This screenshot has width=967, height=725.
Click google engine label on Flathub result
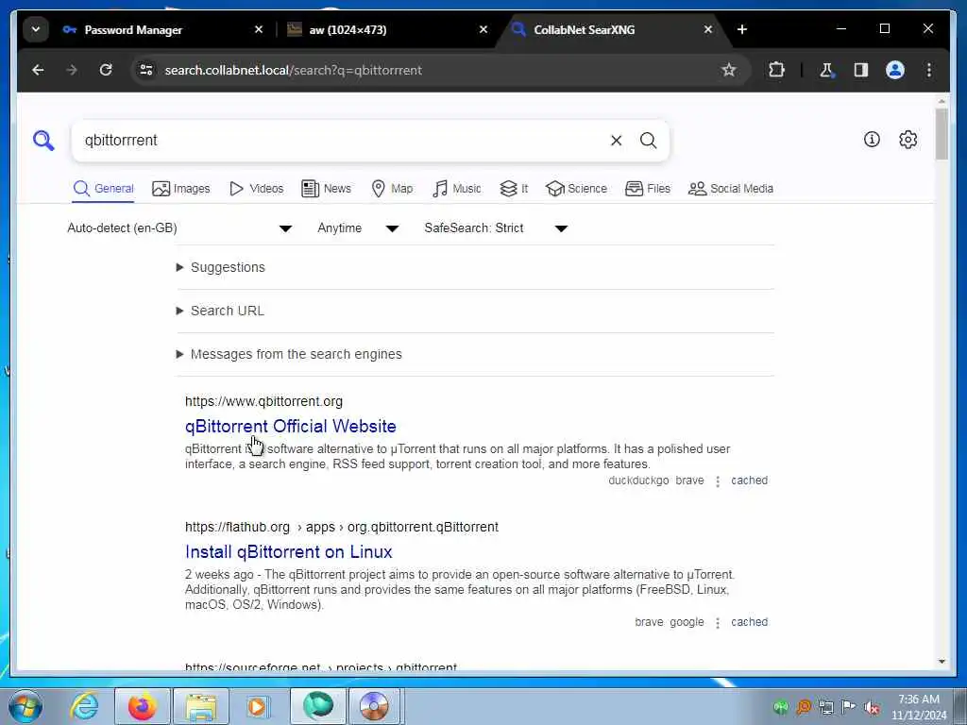(x=687, y=622)
